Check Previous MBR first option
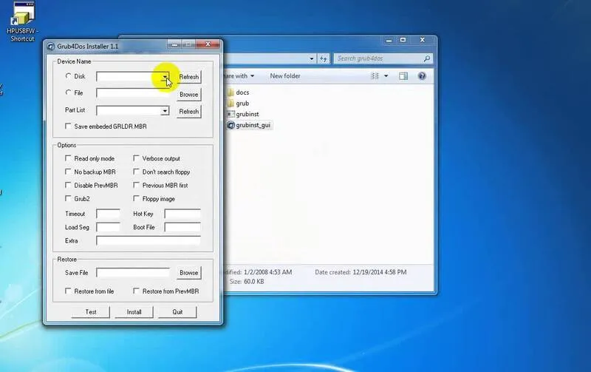The height and width of the screenshot is (372, 591). coord(136,185)
